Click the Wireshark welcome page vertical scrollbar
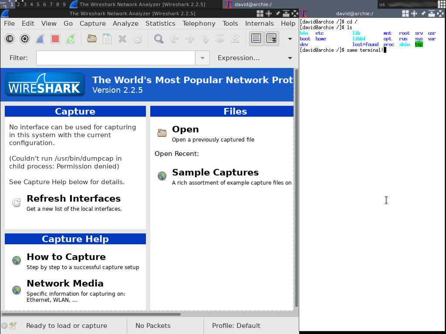The width and height of the screenshot is (446, 334). (x=296, y=188)
